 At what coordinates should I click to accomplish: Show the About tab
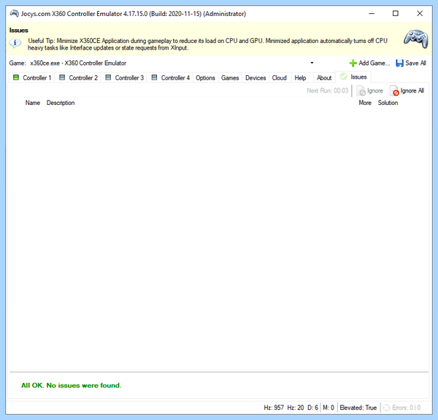click(x=324, y=78)
